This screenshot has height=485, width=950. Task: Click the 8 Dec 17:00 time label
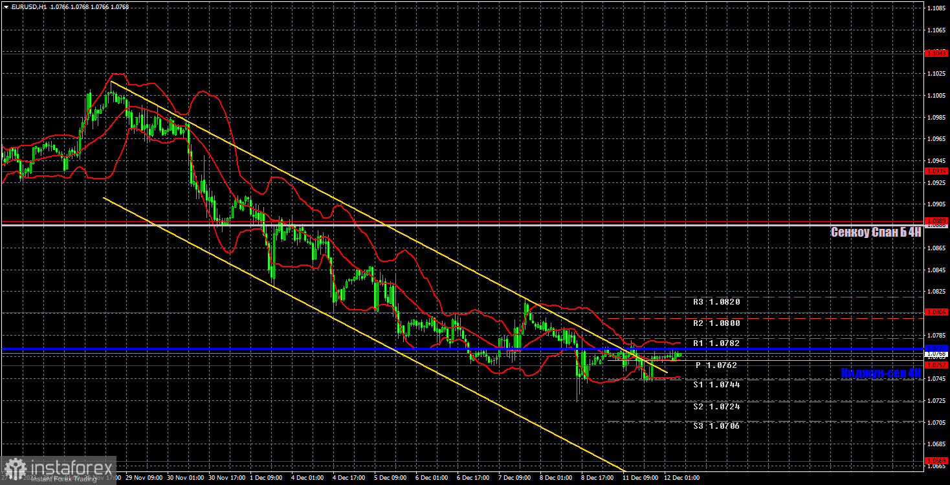(597, 478)
